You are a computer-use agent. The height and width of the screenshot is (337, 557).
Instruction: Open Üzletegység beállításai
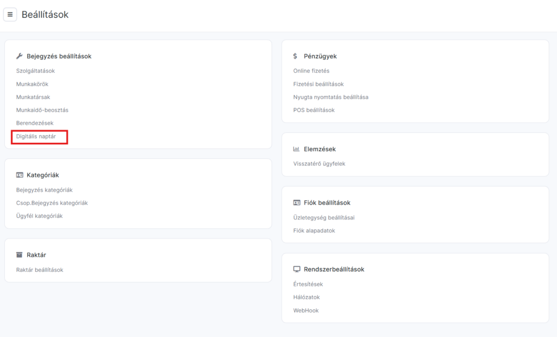point(324,218)
